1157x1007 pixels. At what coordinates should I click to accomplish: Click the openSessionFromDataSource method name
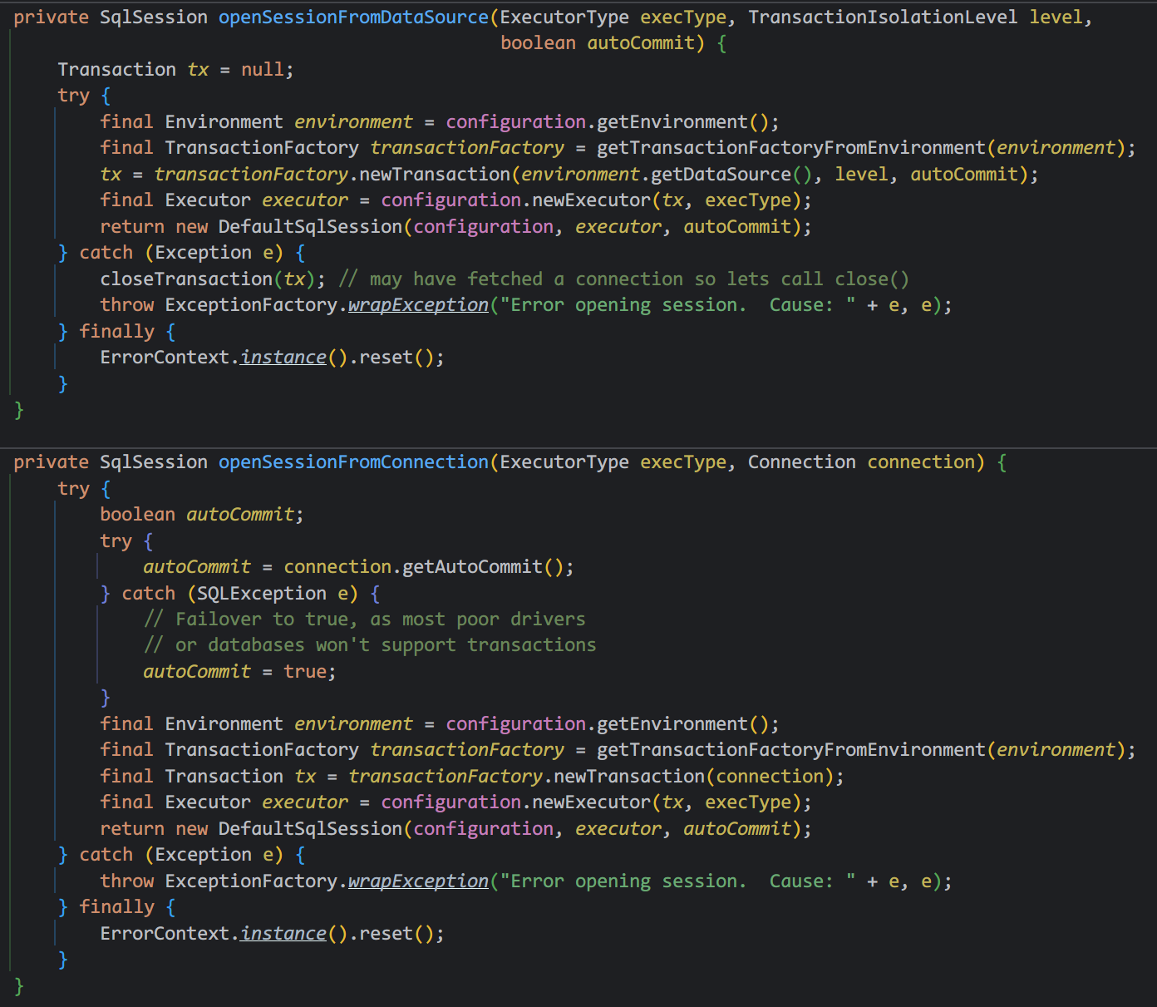click(x=353, y=17)
